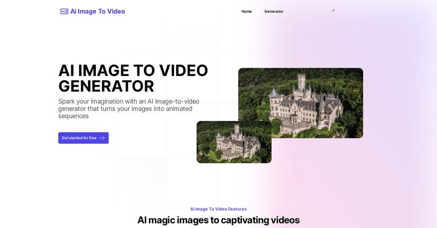Click the word 'Video' in the header brand
Screen dimensions: 437x228
coord(116,12)
